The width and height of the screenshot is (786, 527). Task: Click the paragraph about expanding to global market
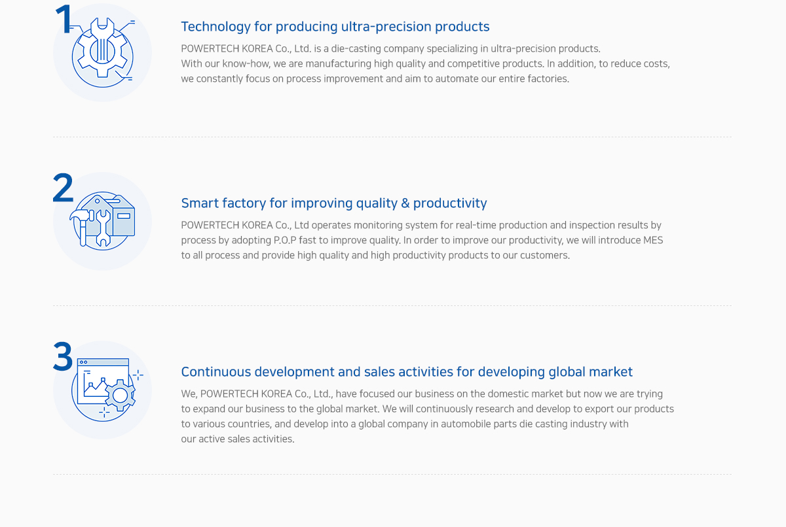click(x=428, y=416)
